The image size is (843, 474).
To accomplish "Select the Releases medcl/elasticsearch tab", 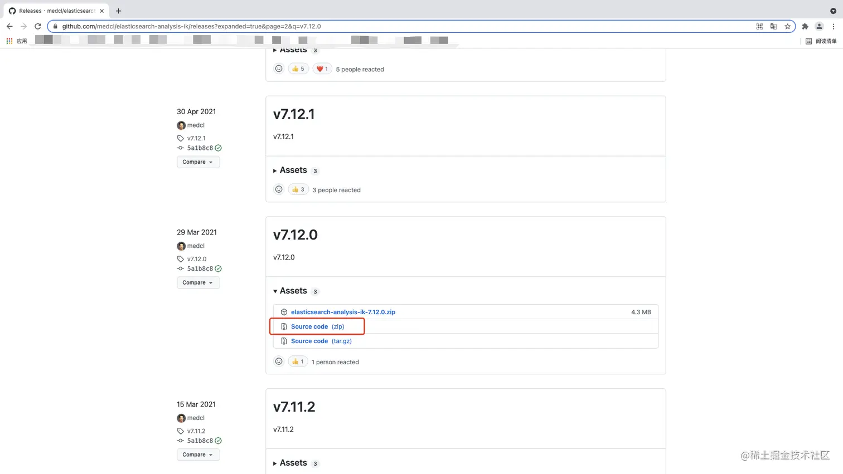I will pos(56,11).
